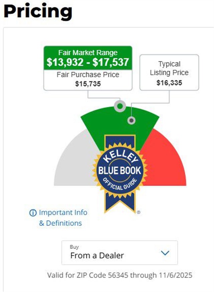Expand the Buy dropdown using the chevron arrow
Screen dimensions: 214x292
click(165, 253)
